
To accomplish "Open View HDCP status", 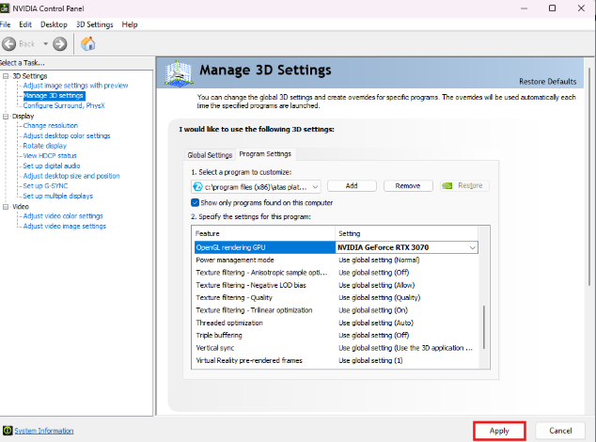I will (50, 155).
